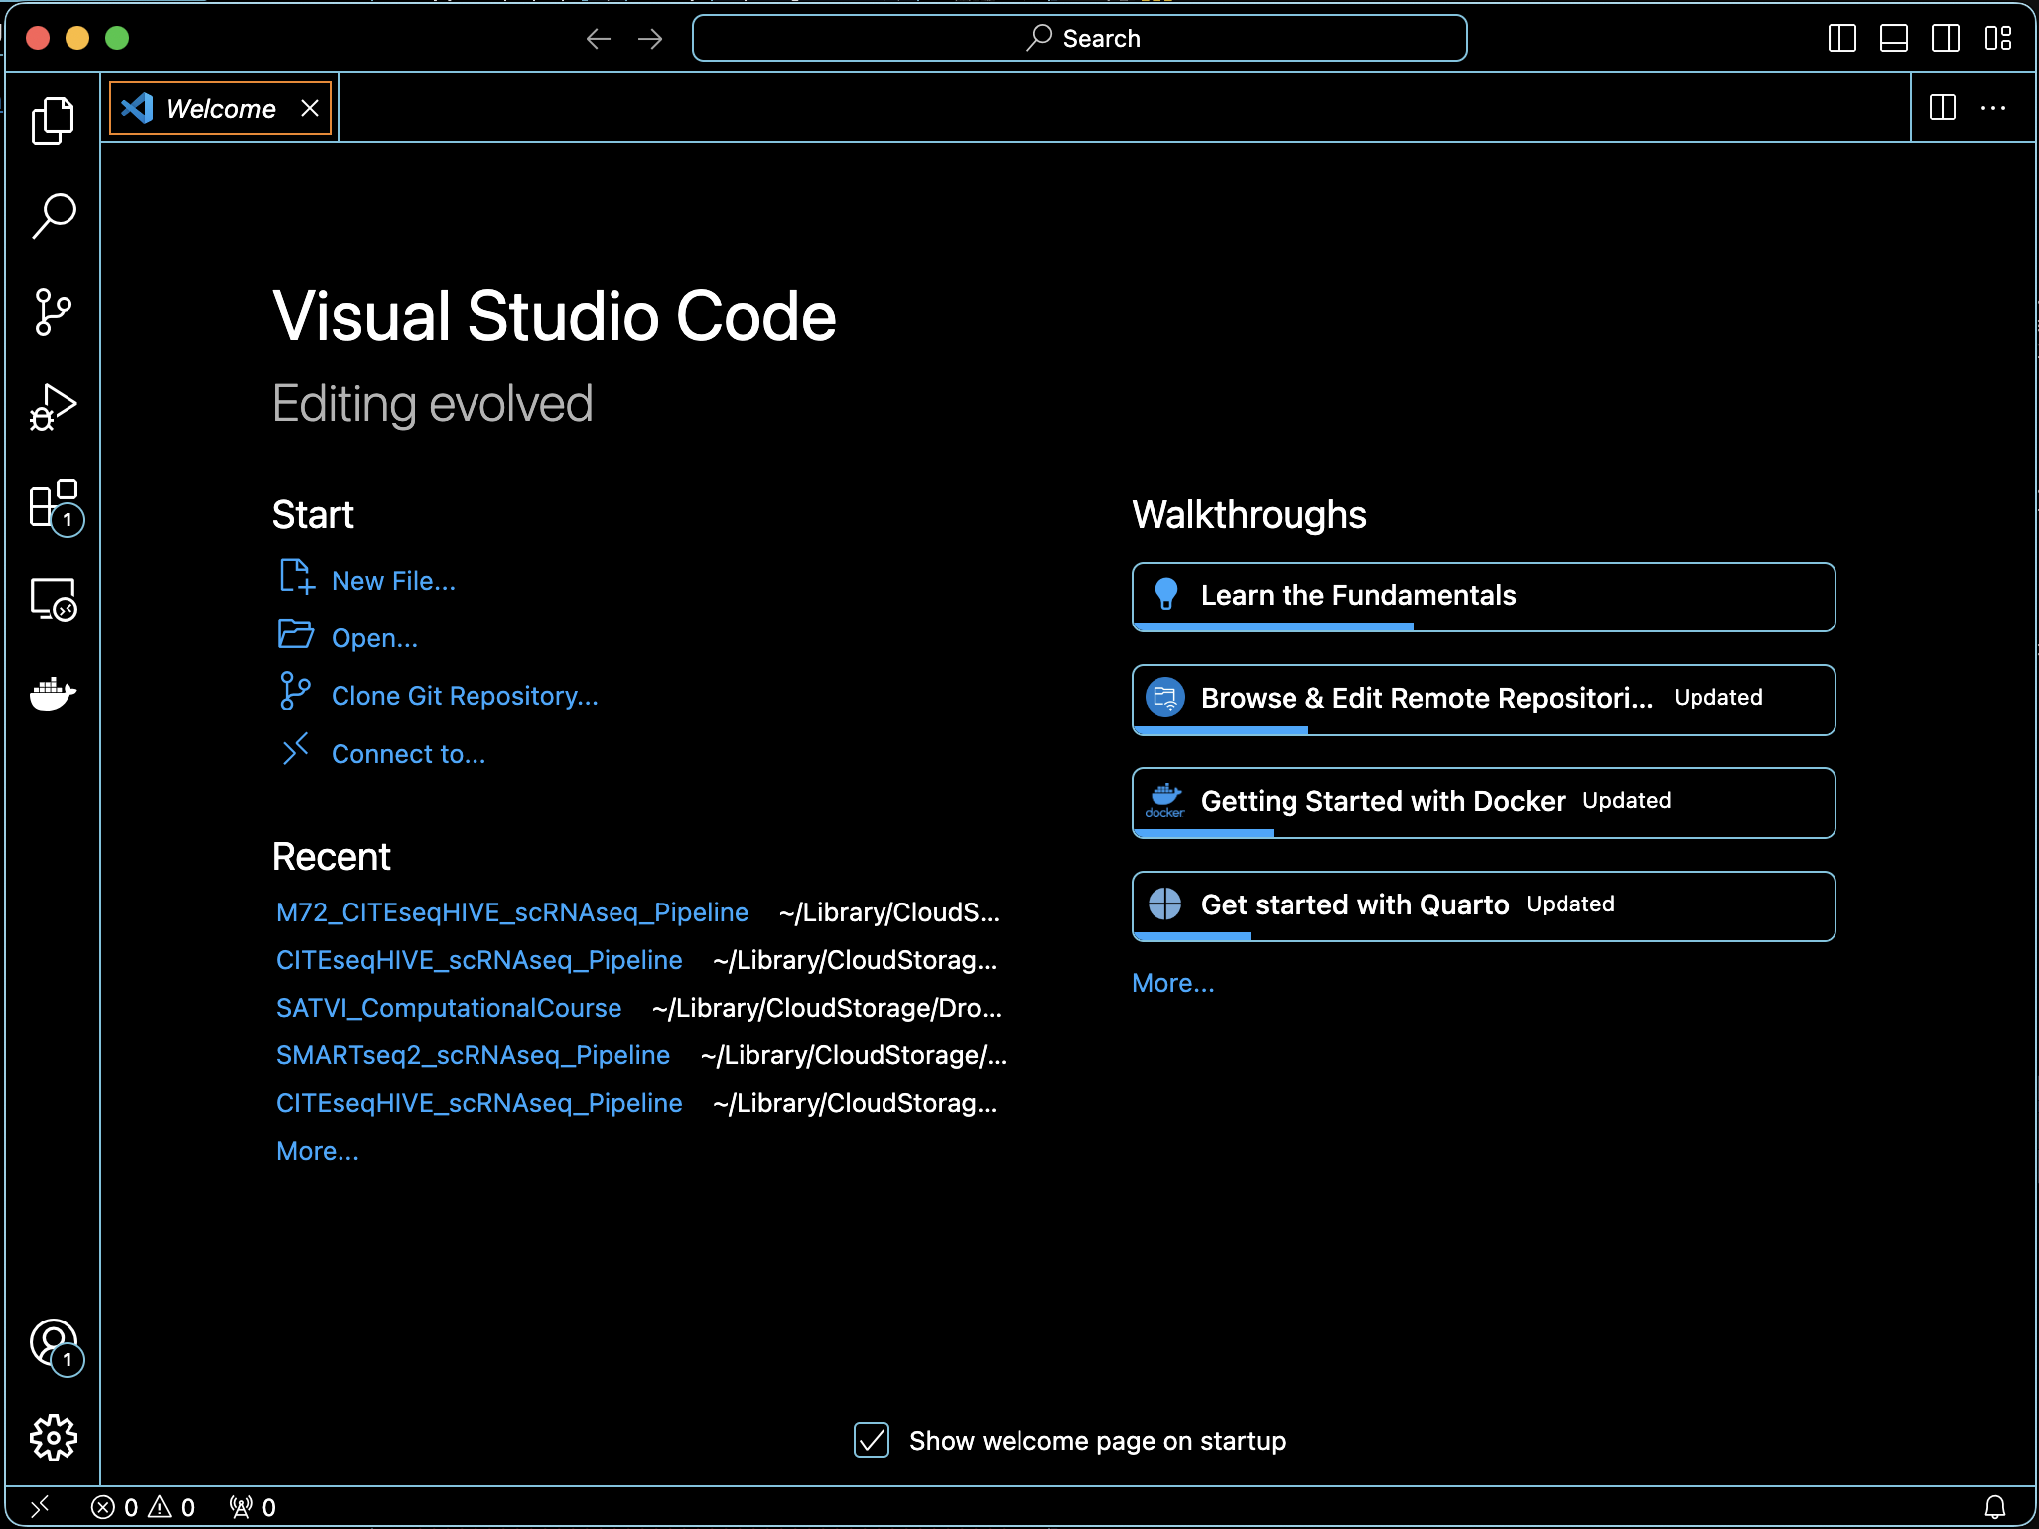Click the Connect to remote icon
Image resolution: width=2039 pixels, height=1529 pixels.
295,749
